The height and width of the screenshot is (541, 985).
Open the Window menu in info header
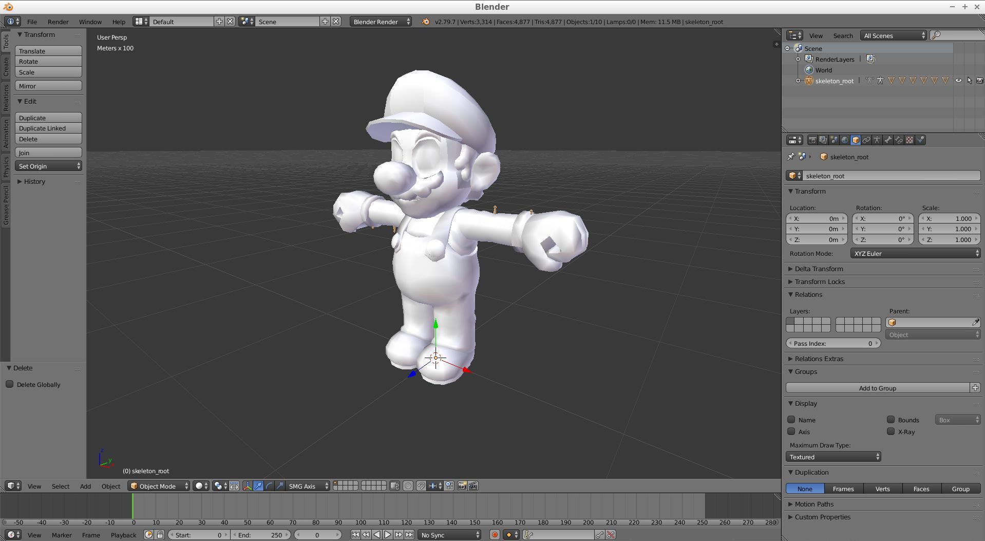[90, 22]
